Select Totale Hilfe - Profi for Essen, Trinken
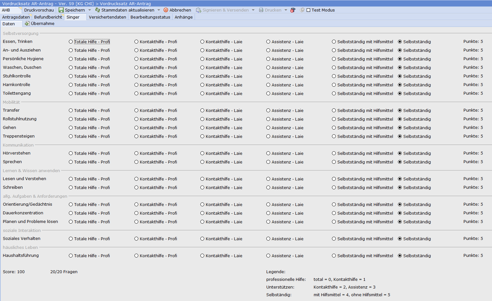Image resolution: width=492 pixels, height=301 pixels. pos(71,42)
